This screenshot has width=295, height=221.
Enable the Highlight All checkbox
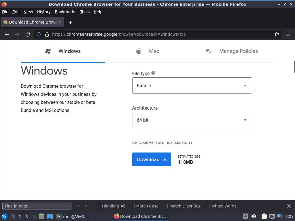tap(98, 206)
